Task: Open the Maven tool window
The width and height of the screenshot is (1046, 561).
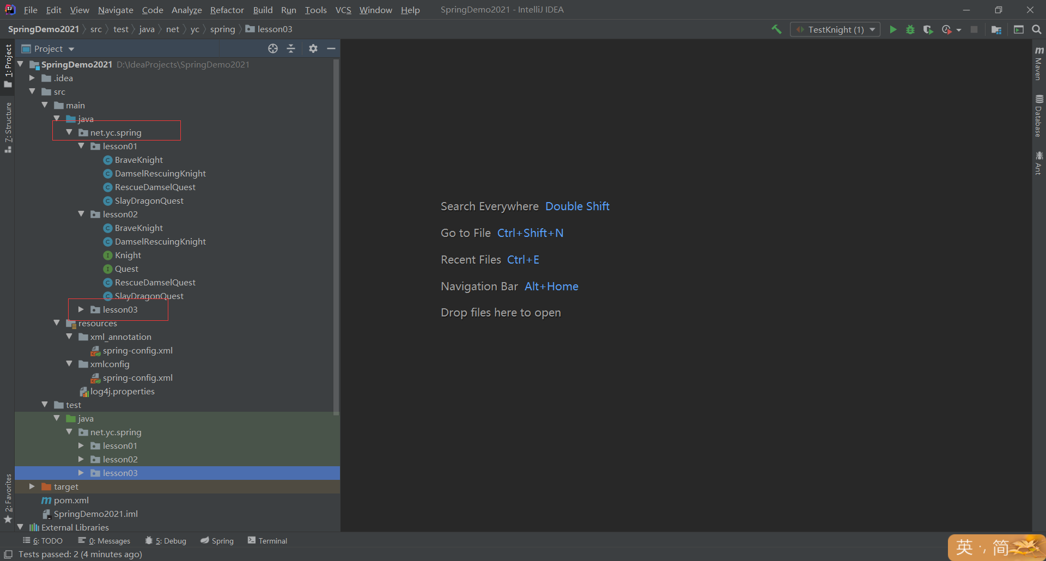Action: 1039,63
